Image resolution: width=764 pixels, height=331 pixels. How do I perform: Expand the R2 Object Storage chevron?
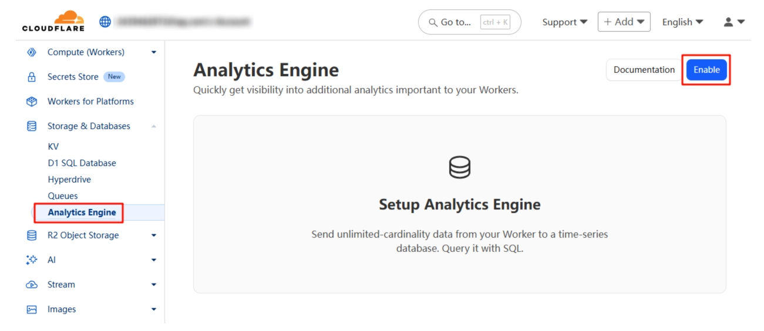(x=154, y=235)
